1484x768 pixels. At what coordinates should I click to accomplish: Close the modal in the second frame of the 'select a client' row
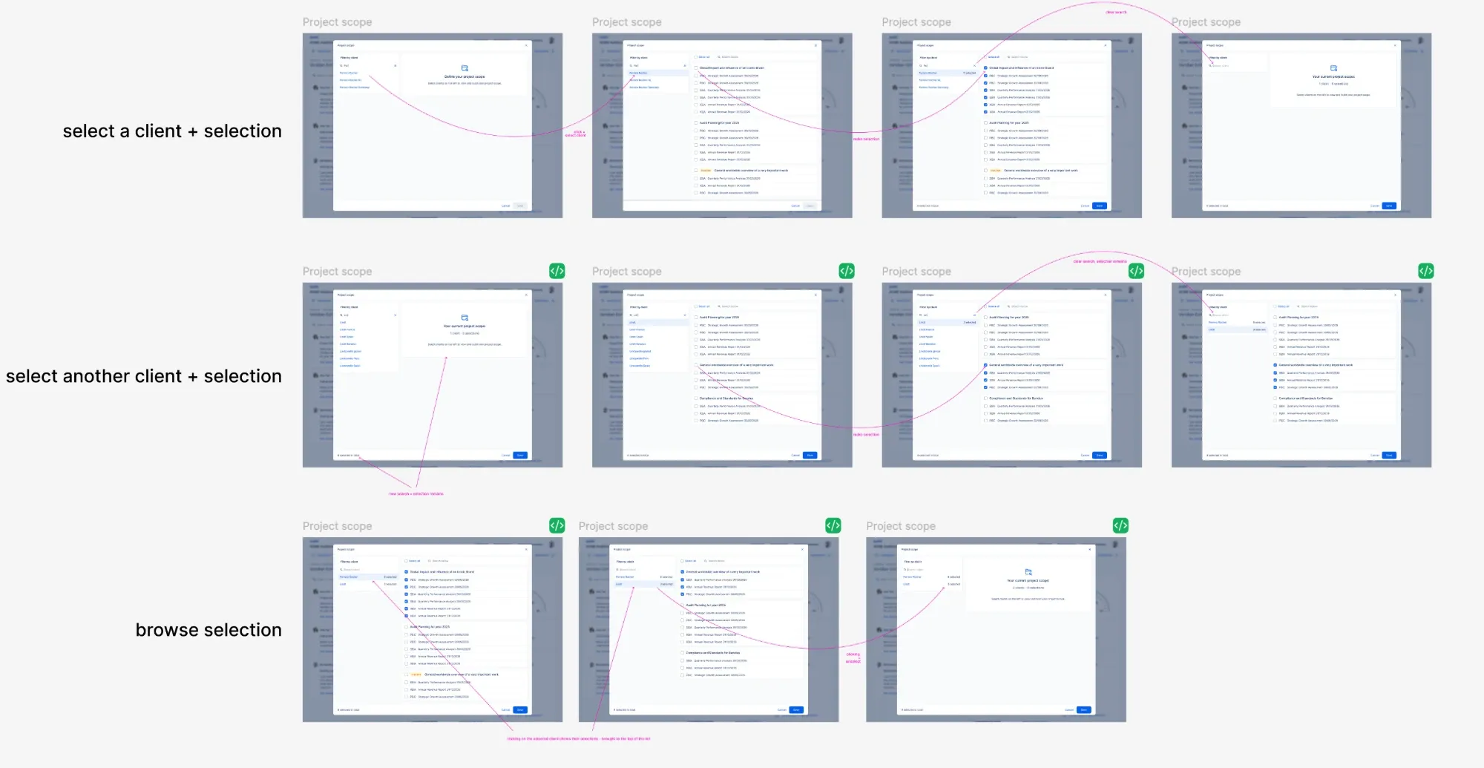(816, 45)
